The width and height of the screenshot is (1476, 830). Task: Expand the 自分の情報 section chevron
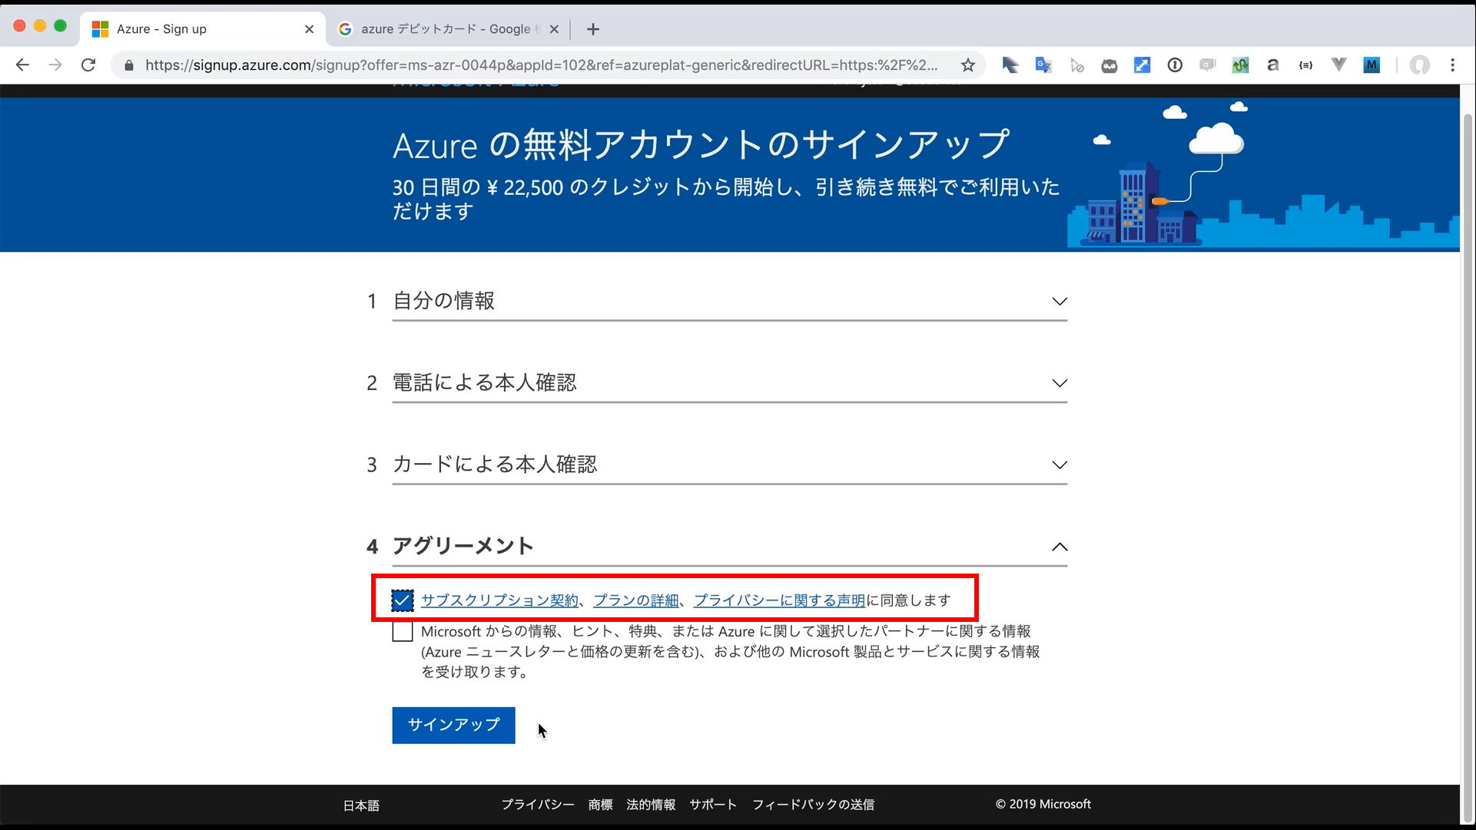[1060, 301]
